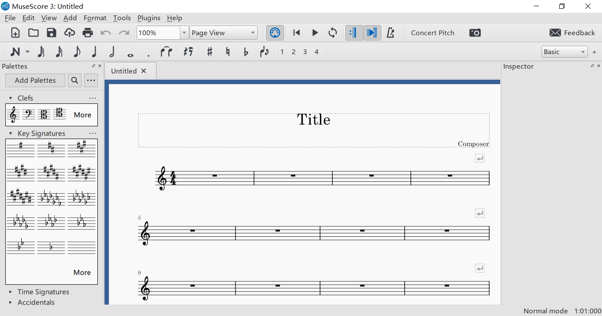The image size is (602, 316).
Task: Select the quarter note duration
Action: pos(94,52)
